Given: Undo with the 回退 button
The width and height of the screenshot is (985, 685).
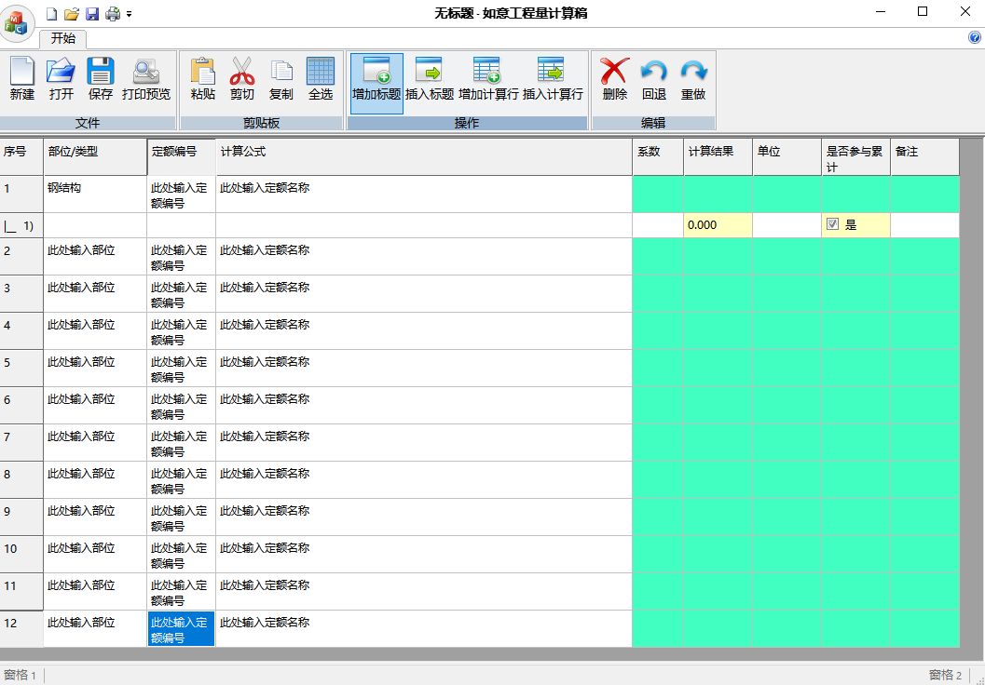Looking at the screenshot, I should click(x=654, y=79).
